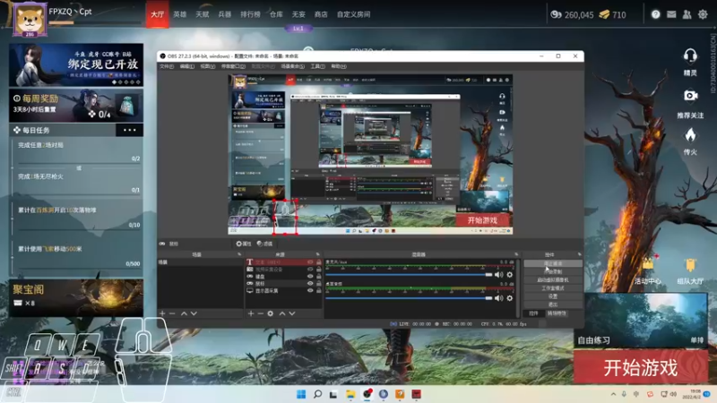Open source properties gear in sources toolbar
The width and height of the screenshot is (717, 403).
coord(271,313)
